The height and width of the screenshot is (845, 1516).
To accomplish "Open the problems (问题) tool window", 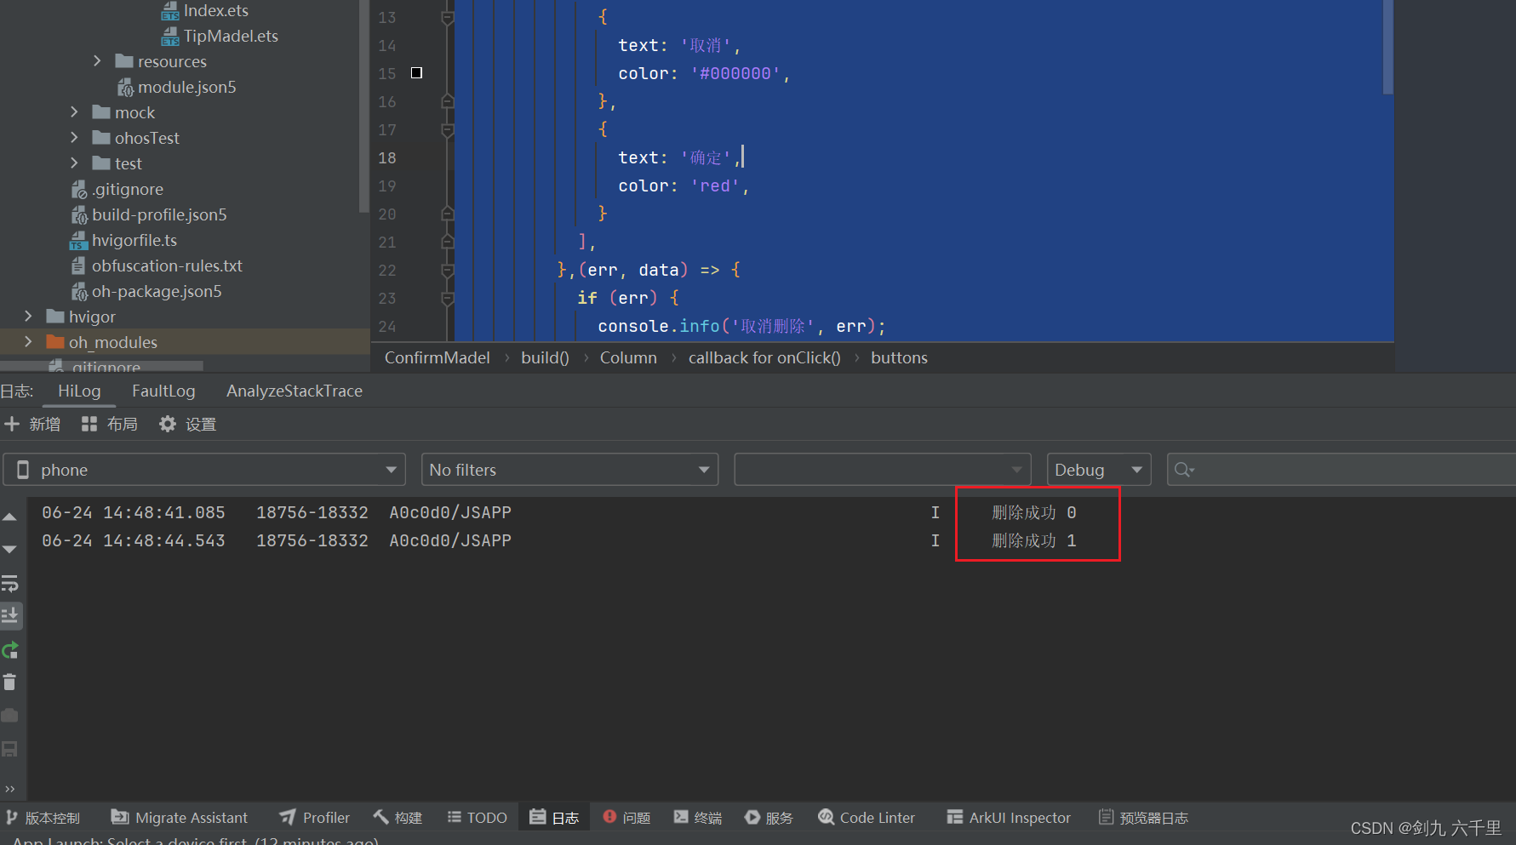I will tap(626, 818).
